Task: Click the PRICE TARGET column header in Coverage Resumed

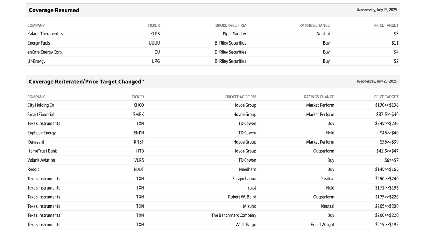Action: point(386,25)
